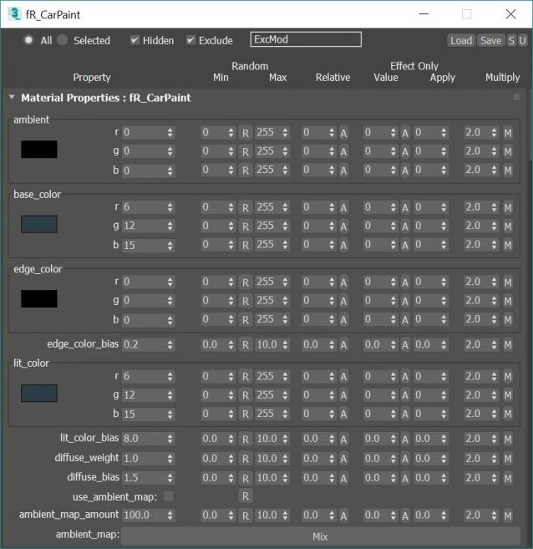Viewport: 533px width, 549px height.
Task: Click the M multiply button for base_color g
Action: [x=507, y=226]
